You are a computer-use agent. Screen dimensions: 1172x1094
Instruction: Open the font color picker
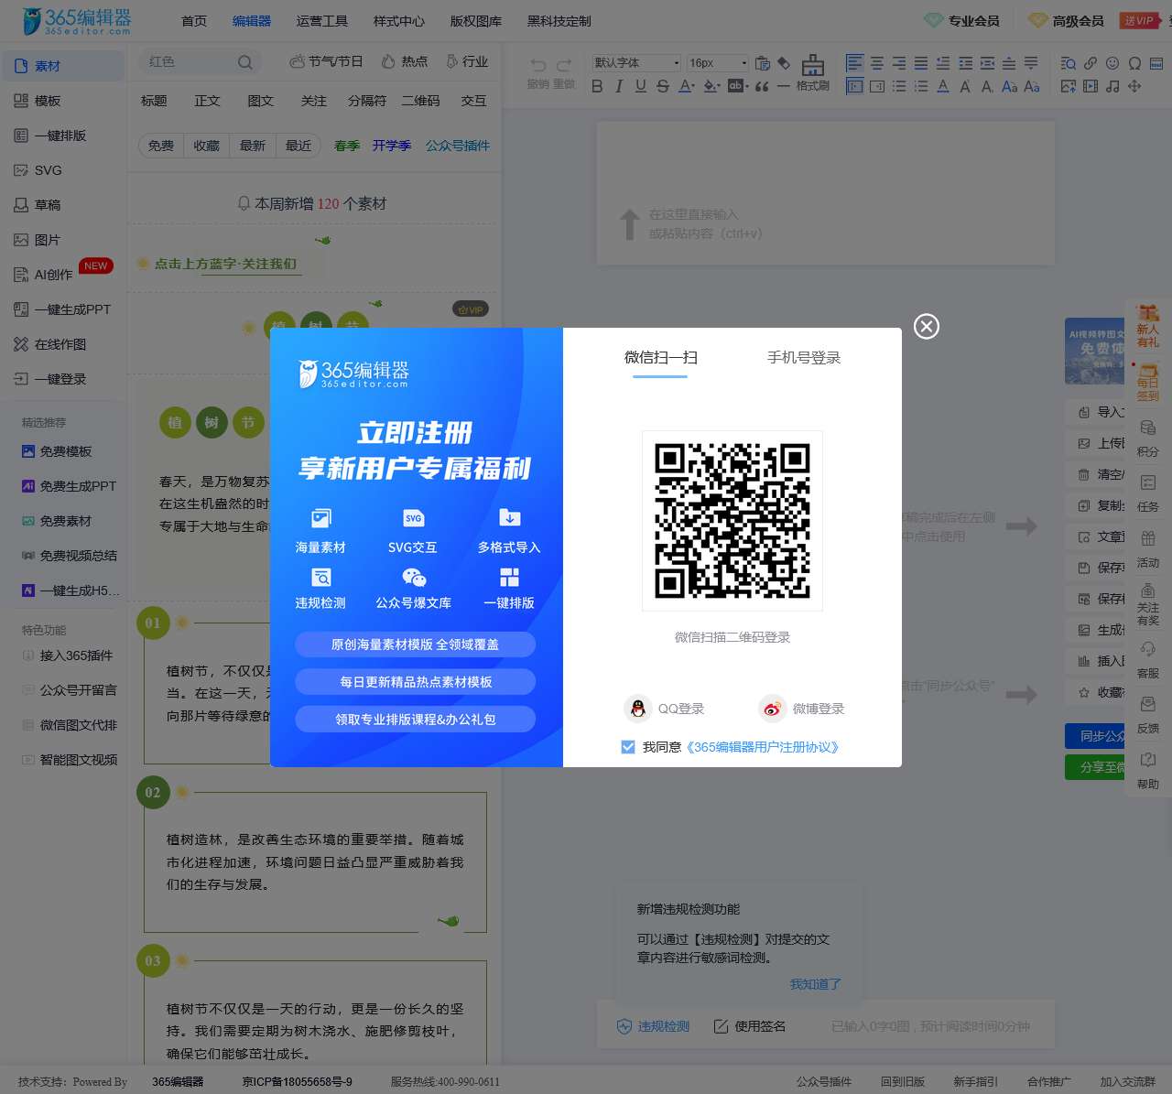(687, 86)
